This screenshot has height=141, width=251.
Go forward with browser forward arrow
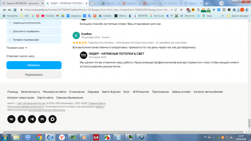(x=9, y=10)
